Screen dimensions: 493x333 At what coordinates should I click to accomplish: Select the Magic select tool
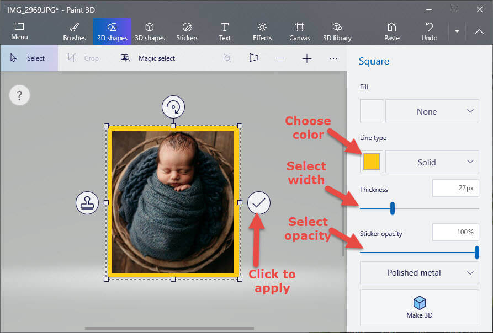pyautogui.click(x=147, y=57)
